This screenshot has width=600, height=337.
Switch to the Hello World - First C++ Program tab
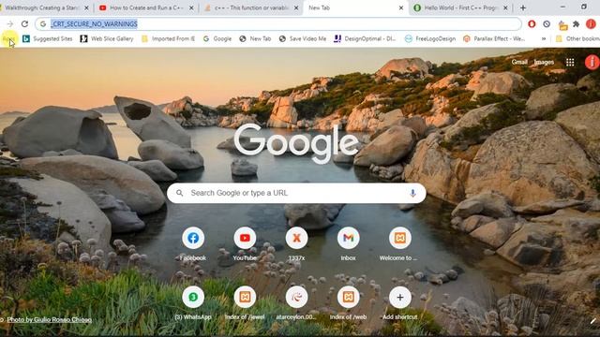(461, 7)
